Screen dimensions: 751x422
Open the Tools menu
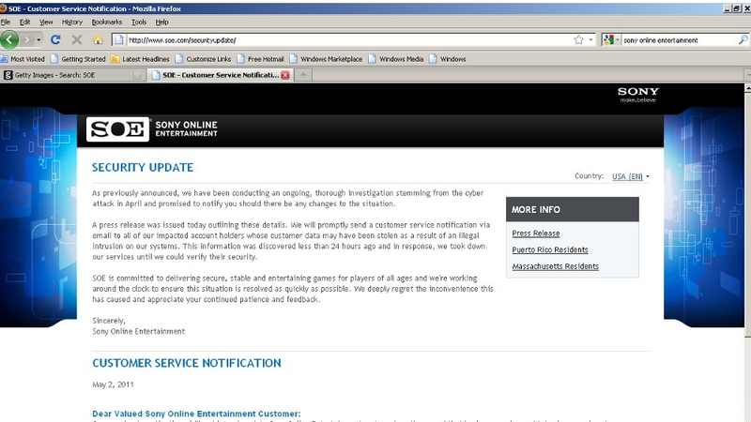[139, 22]
